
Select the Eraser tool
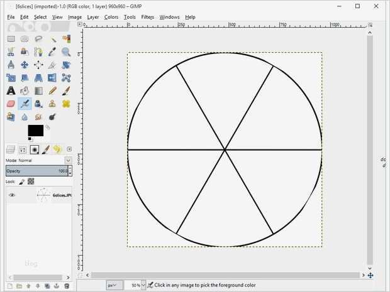(11, 104)
